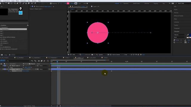The width and height of the screenshot is (191, 107).
Task: Expand the Align panel
Action: coord(175,19)
